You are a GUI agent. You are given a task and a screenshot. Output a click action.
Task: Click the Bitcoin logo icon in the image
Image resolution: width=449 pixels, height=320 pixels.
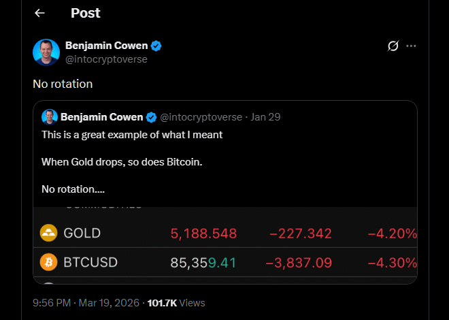(x=49, y=261)
